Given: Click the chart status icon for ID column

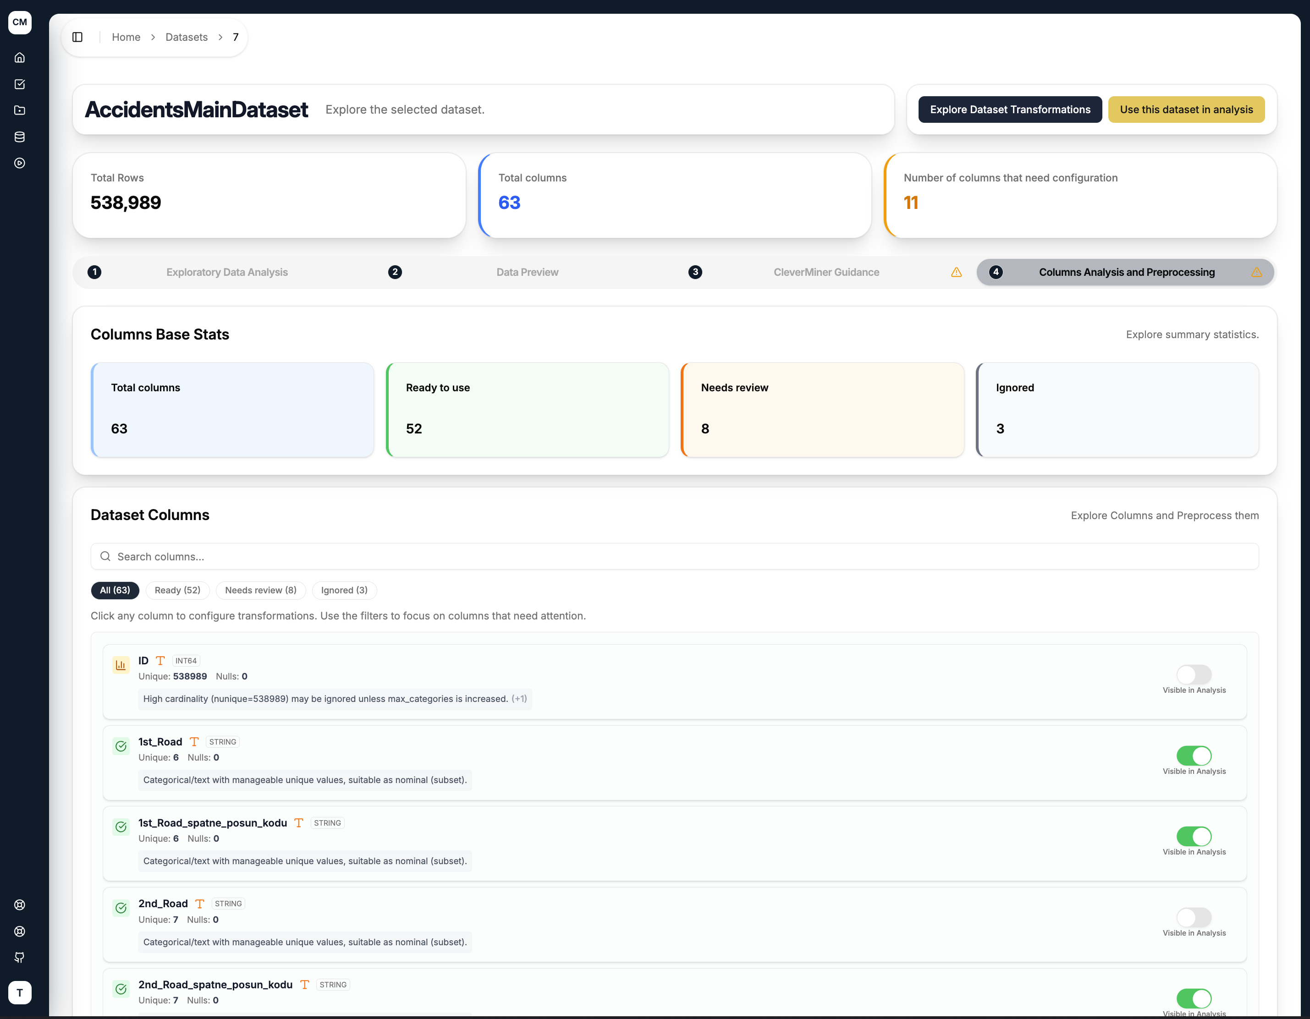Looking at the screenshot, I should pos(121,665).
